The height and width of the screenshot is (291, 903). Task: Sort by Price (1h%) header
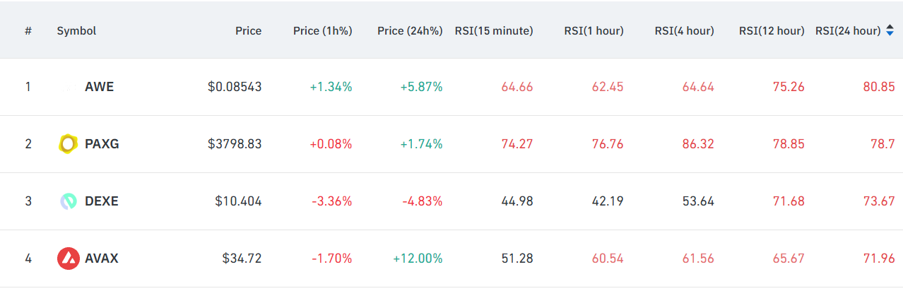(x=322, y=31)
